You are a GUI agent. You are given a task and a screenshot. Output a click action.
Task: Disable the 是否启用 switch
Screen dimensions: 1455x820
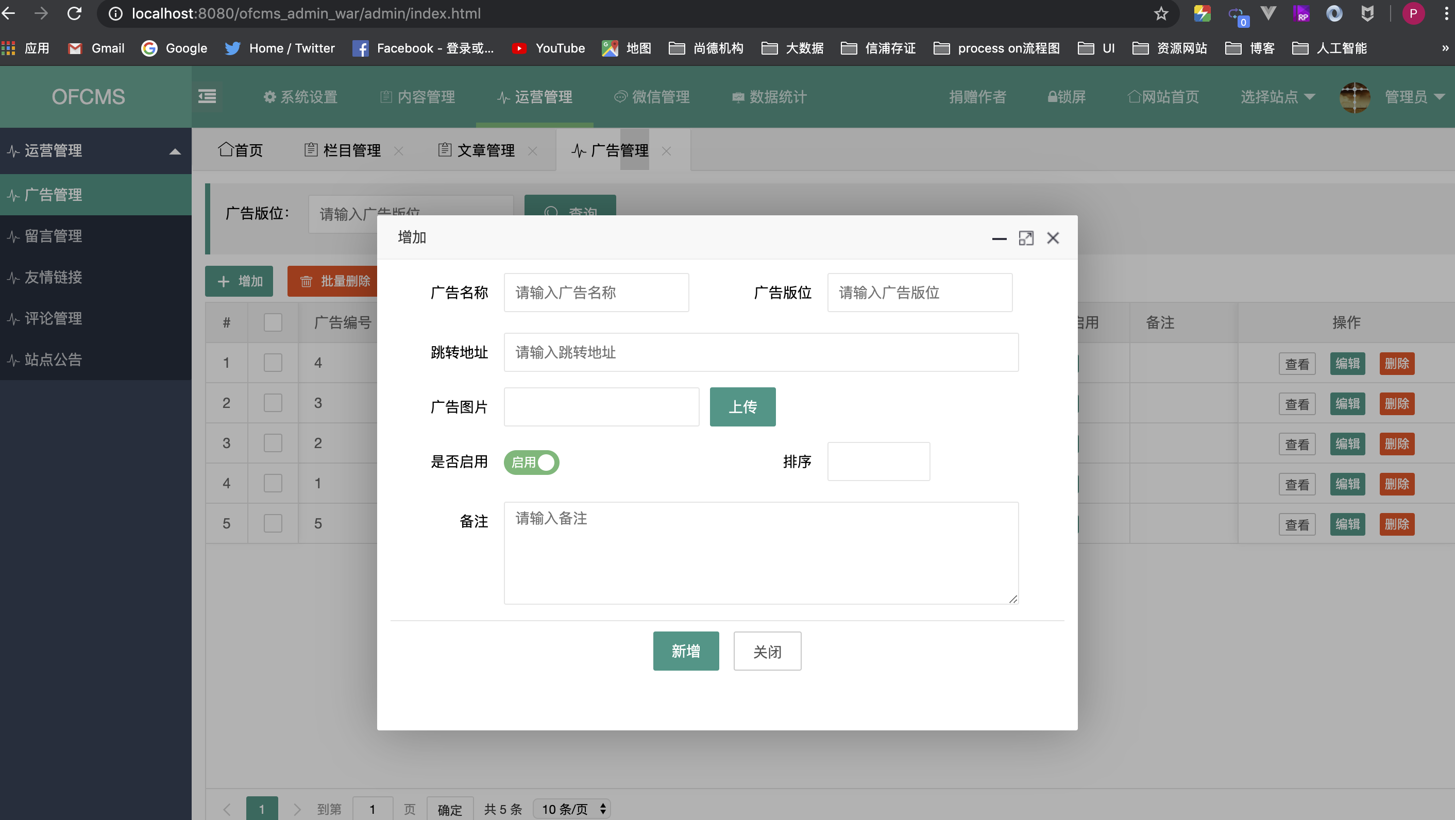tap(531, 462)
